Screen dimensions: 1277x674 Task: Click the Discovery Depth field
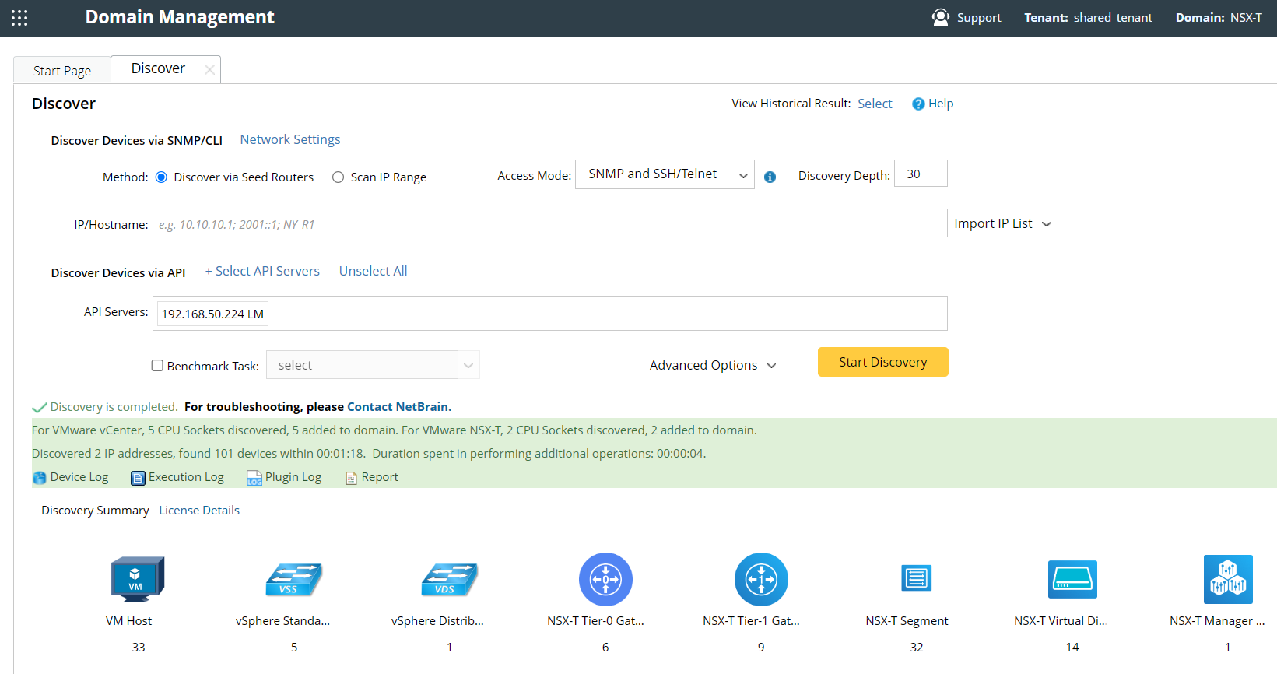921,174
